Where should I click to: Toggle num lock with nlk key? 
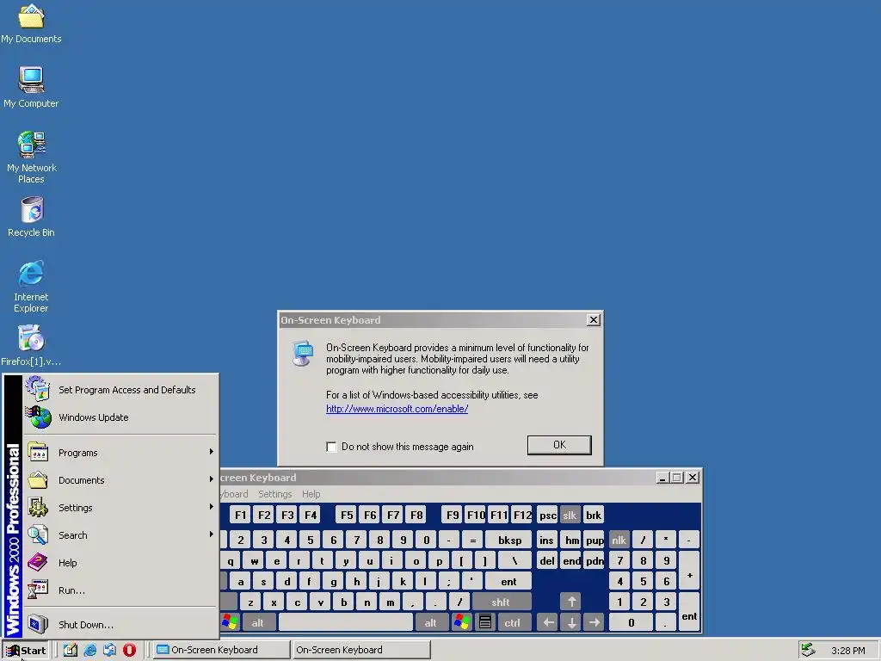(619, 540)
